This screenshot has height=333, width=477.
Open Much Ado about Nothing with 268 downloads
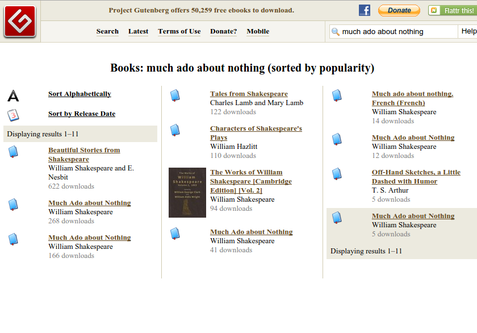point(90,203)
